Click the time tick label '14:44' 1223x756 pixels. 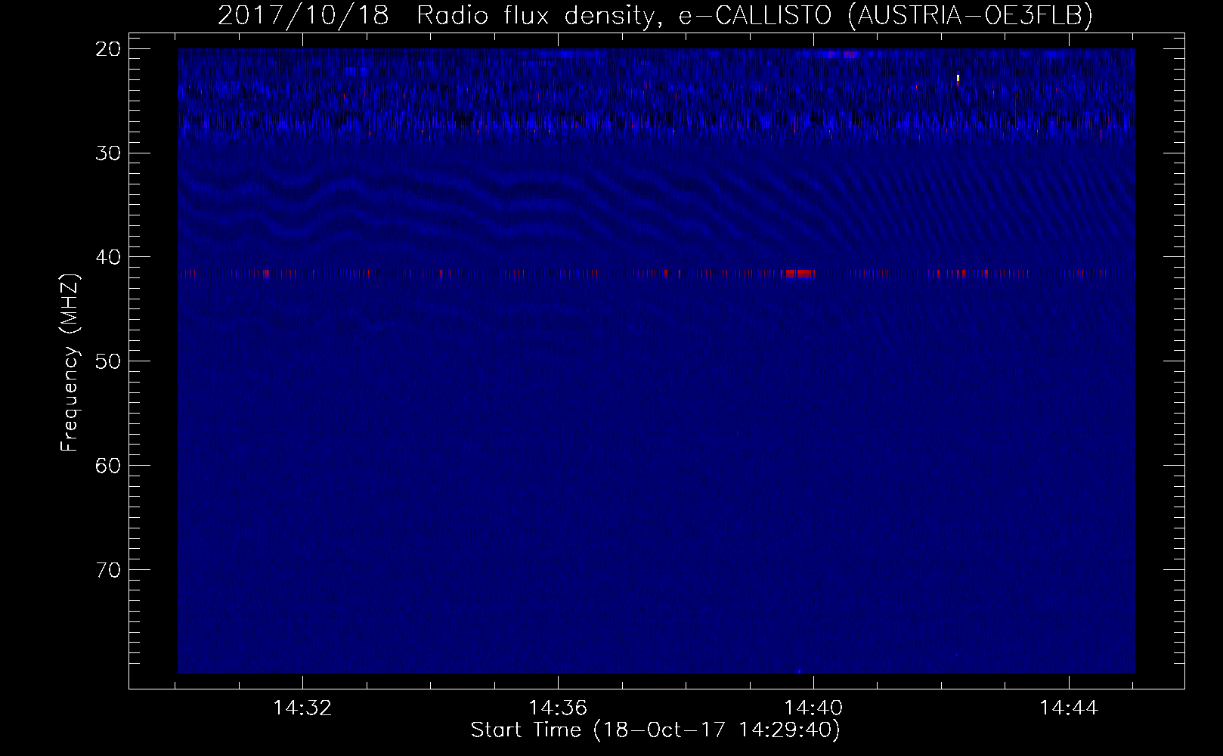[x=1069, y=708]
